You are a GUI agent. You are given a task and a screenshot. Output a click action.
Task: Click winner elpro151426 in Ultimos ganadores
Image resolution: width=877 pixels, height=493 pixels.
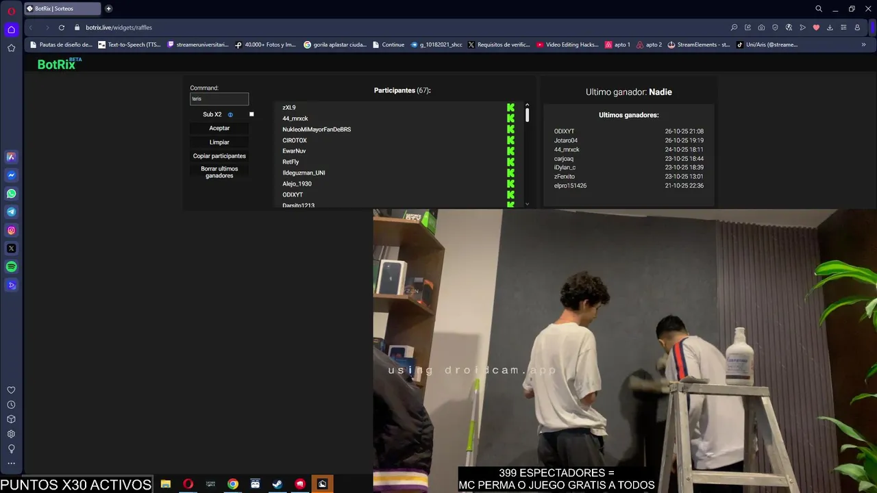570,186
